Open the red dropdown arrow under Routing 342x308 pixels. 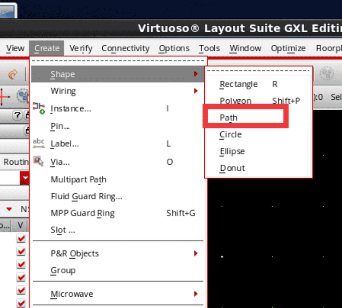click(25, 178)
